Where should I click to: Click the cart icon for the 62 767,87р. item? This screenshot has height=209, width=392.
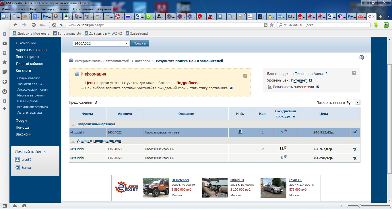(355, 149)
